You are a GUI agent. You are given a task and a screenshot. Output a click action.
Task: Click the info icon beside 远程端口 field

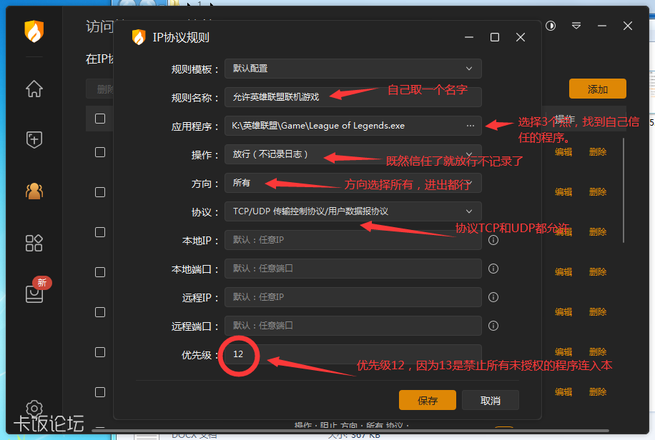coord(492,325)
